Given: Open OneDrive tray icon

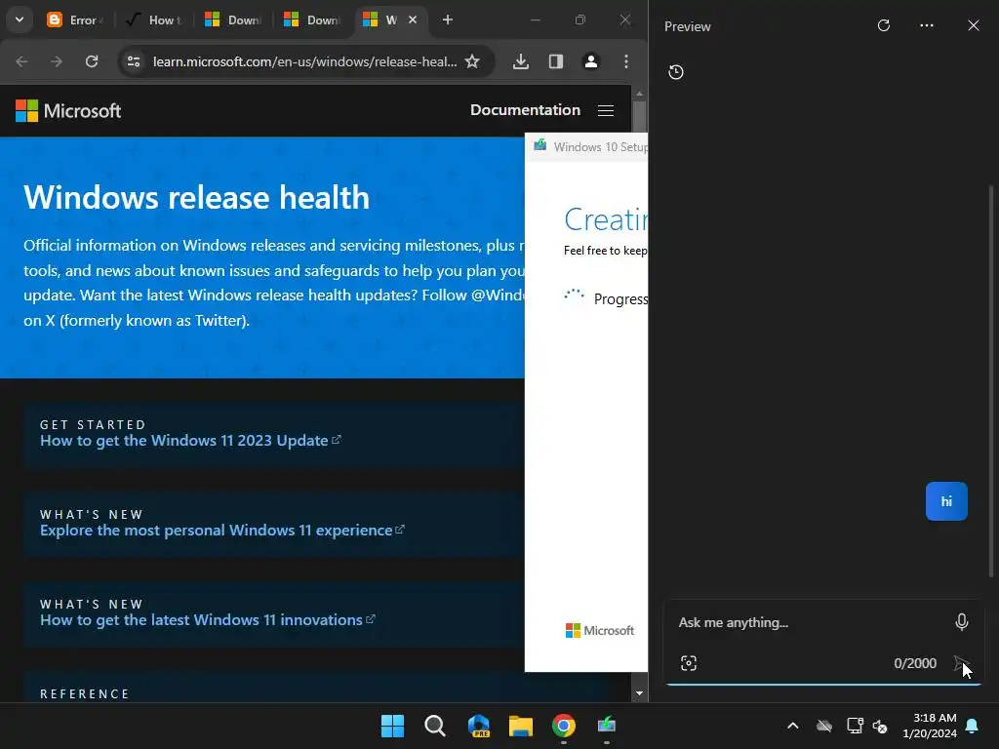Looking at the screenshot, I should click(823, 726).
